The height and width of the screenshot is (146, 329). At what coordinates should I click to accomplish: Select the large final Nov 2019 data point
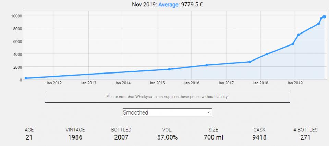click(324, 17)
